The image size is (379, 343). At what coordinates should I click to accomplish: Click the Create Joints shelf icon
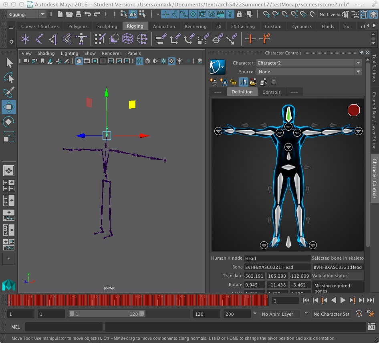(39, 39)
